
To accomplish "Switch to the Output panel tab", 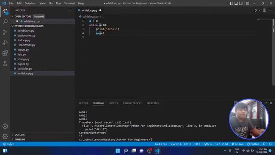I will pos(83,103).
